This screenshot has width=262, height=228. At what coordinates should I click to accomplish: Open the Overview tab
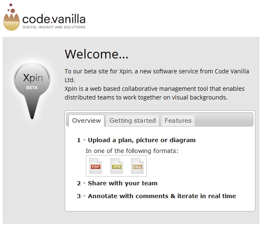tap(86, 121)
